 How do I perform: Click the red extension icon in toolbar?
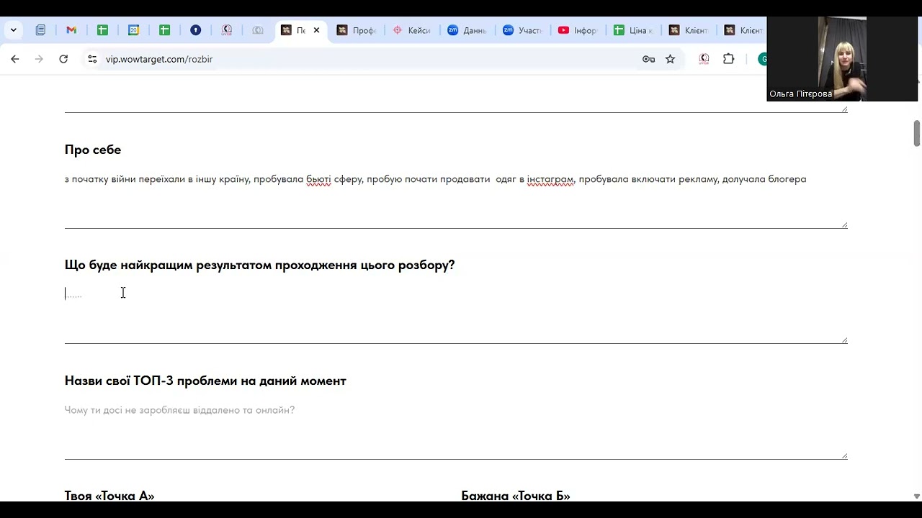tap(704, 59)
